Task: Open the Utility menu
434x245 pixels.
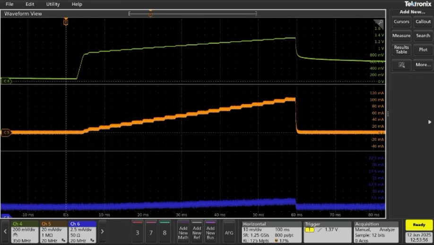Action: [x=53, y=4]
